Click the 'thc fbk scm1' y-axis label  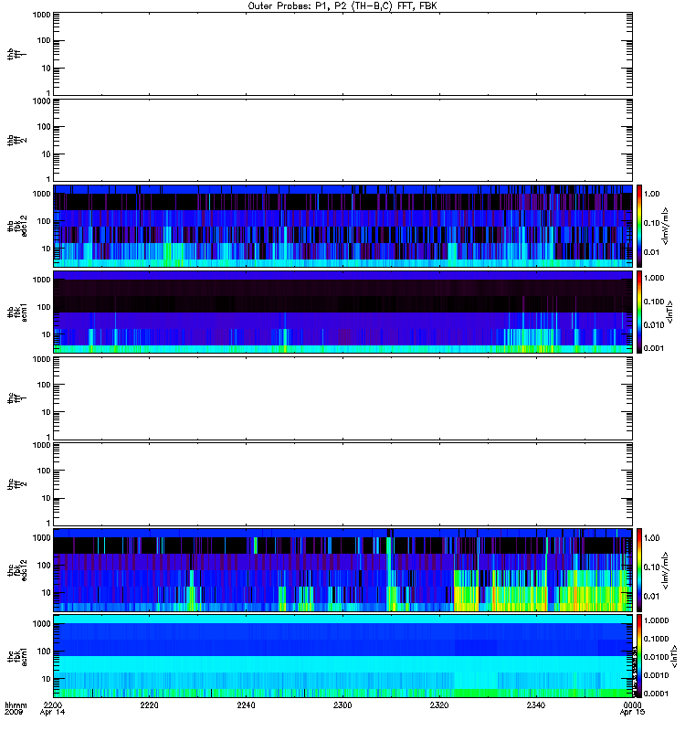16,656
